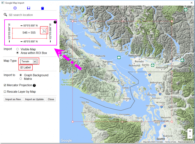
Task: Enable Rescale Layer by Map checkbox
Action: tap(5, 92)
